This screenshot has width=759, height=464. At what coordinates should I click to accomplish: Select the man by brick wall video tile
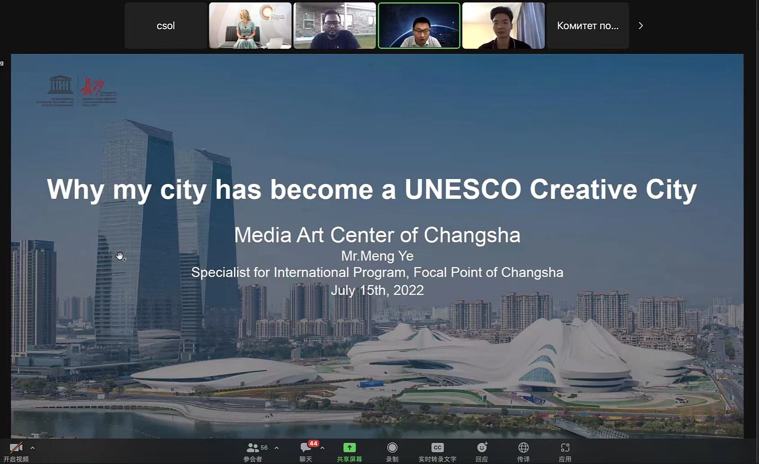335,26
